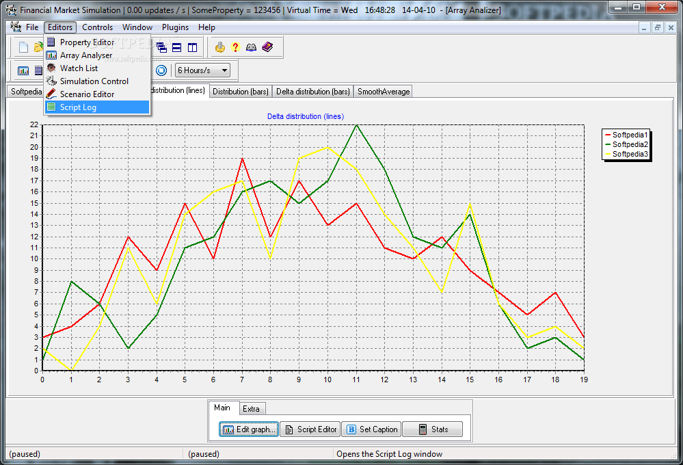The width and height of the screenshot is (683, 465).
Task: Switch to the SmoothAverage tab
Action: [384, 92]
